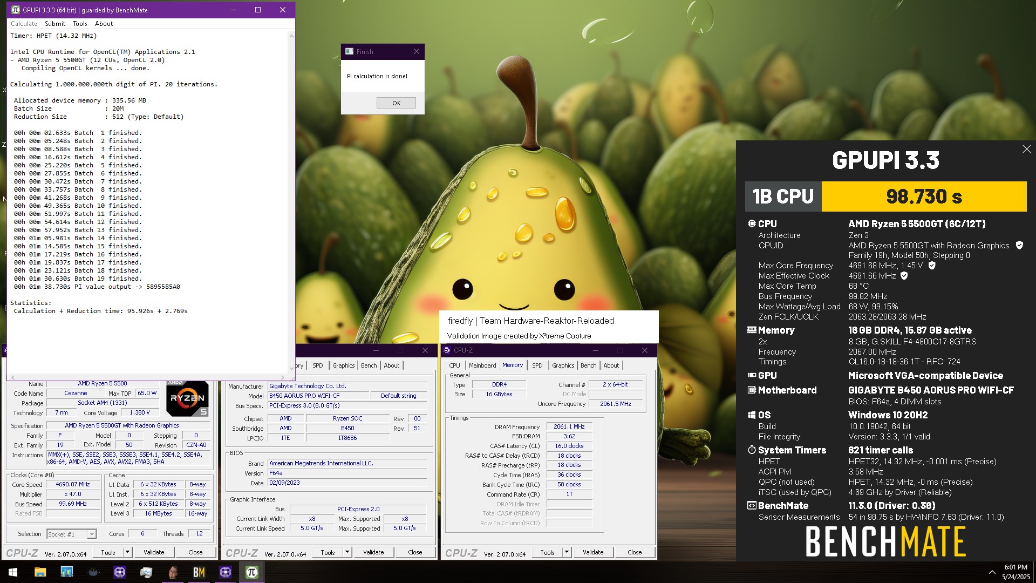This screenshot has height=583, width=1036.
Task: Open the Tools menu in GPUPI
Action: pyautogui.click(x=80, y=24)
